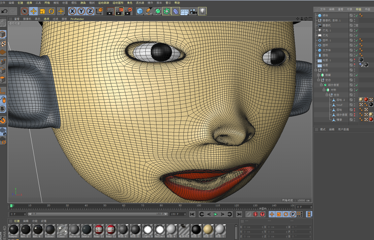
Task: Collapse the 对称 symmetry tree node
Action: 324,90
